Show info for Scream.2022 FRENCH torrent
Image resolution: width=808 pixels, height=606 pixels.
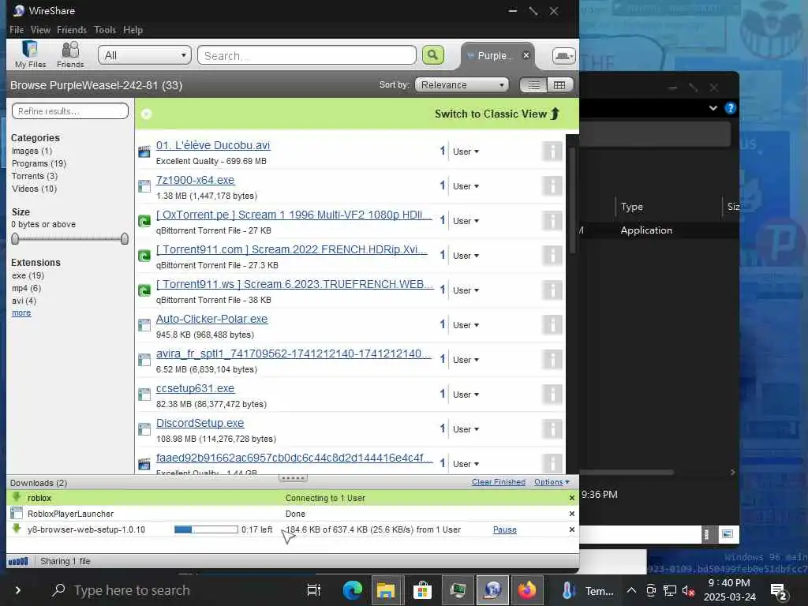point(552,255)
